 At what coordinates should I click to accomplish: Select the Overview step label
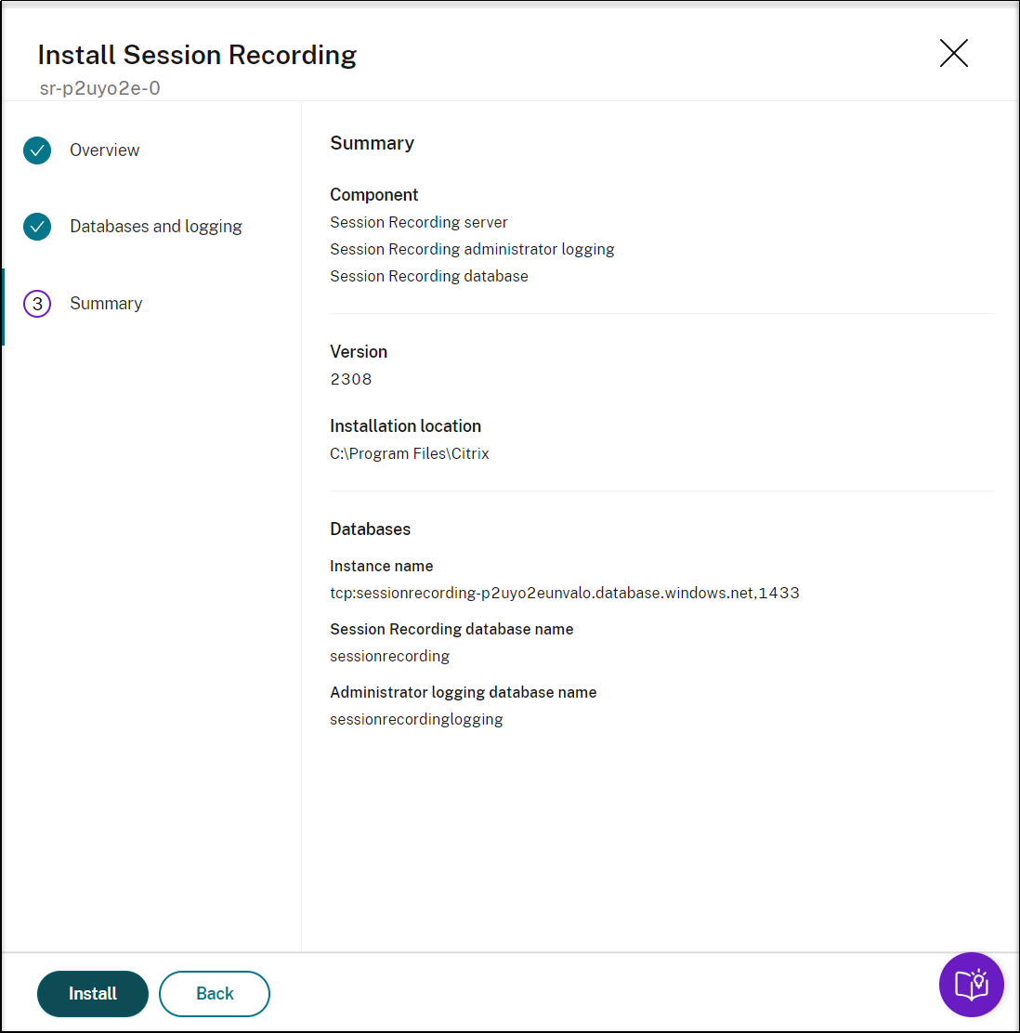point(105,150)
